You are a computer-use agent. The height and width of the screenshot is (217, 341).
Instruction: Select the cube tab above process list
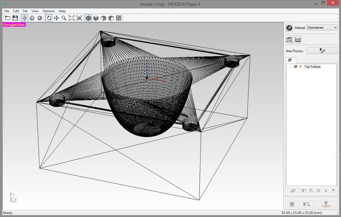290,60
